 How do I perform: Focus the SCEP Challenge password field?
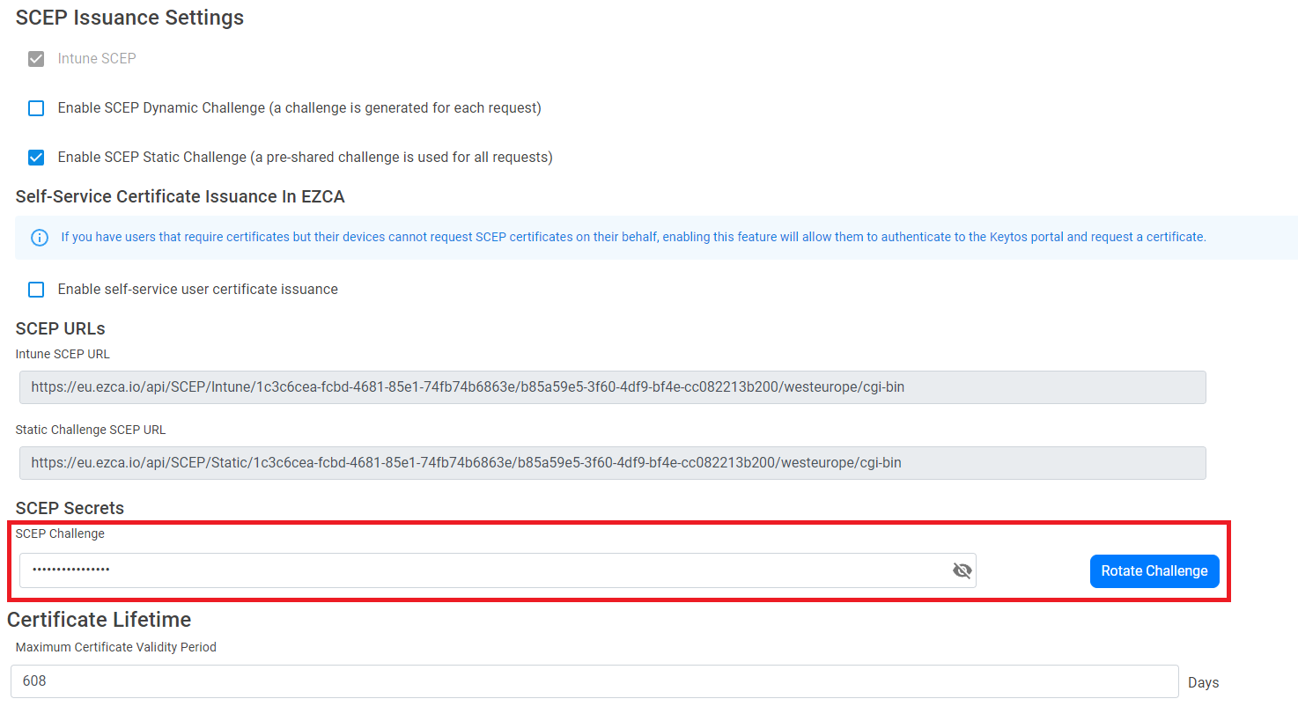[x=484, y=570]
